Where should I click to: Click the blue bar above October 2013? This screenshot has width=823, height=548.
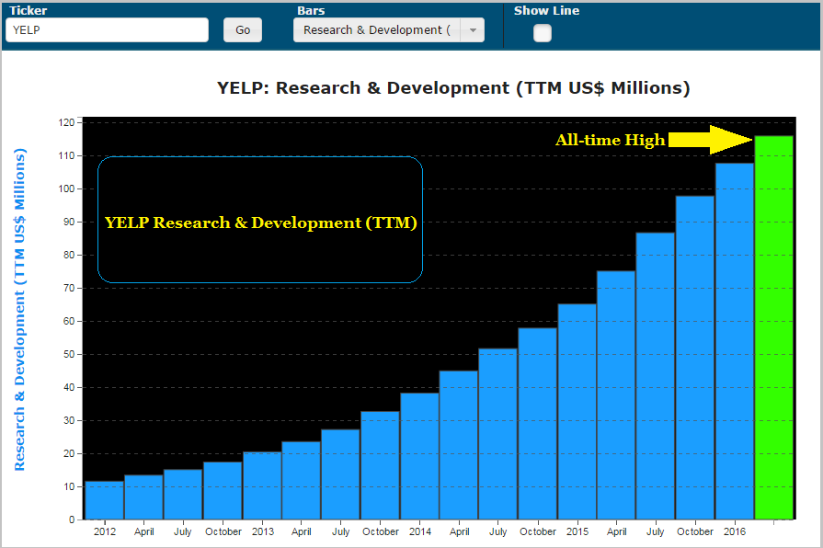pos(380,465)
